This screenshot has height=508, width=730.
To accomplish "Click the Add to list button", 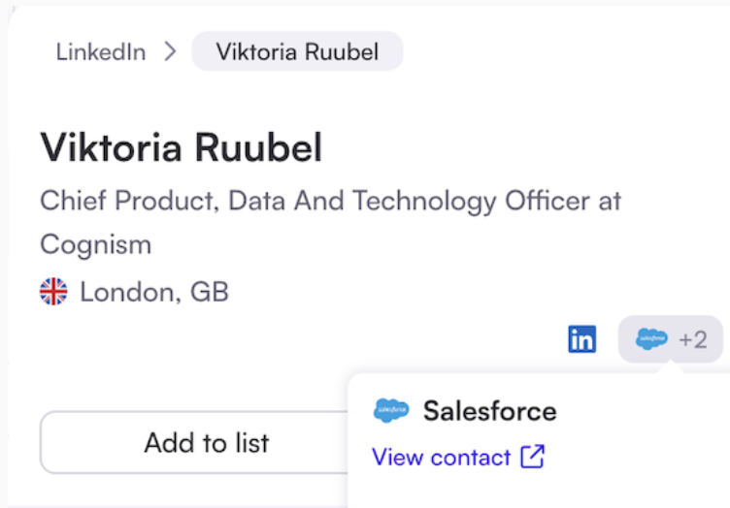I will coord(194,442).
